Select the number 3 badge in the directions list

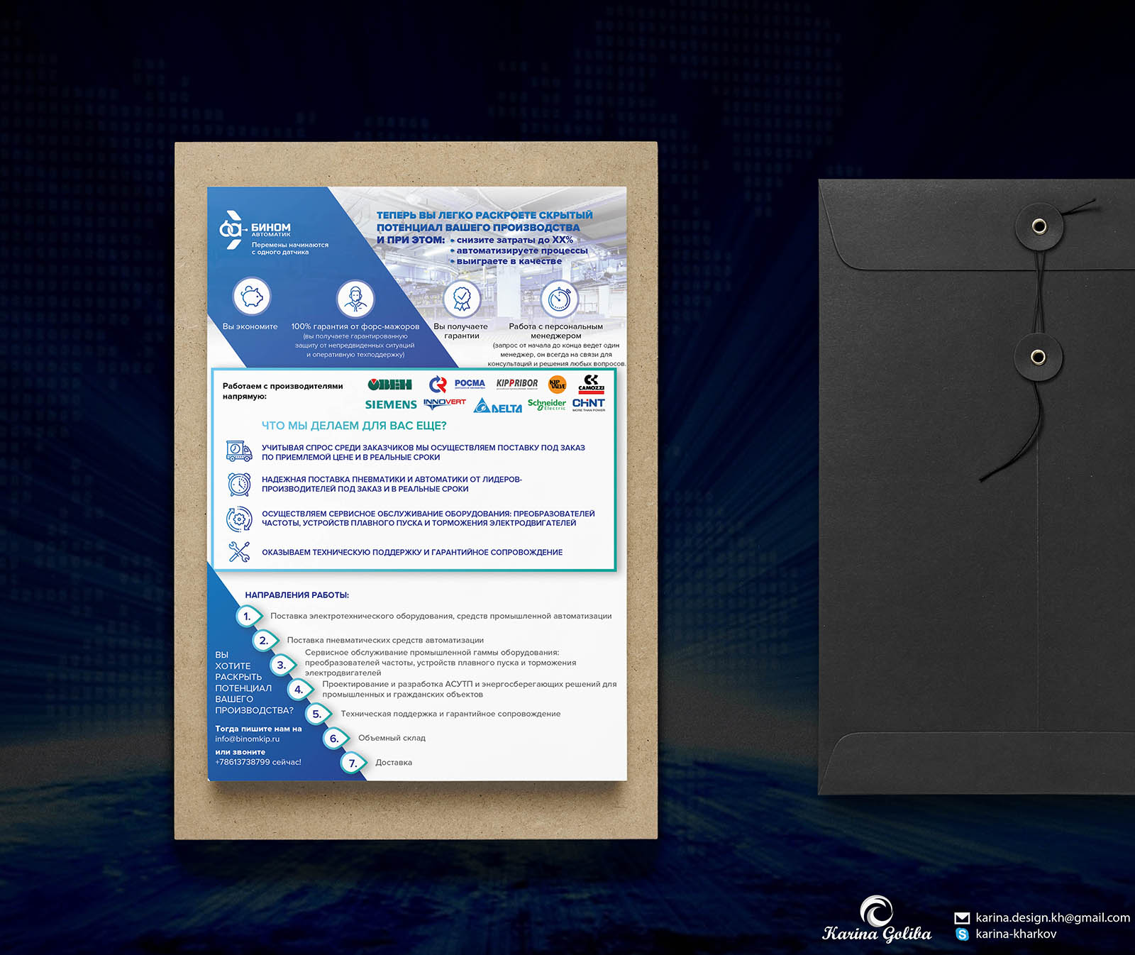tap(282, 665)
